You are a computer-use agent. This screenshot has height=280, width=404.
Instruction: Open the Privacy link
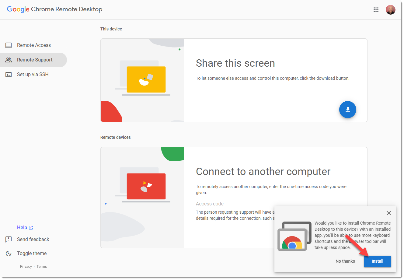point(26,267)
